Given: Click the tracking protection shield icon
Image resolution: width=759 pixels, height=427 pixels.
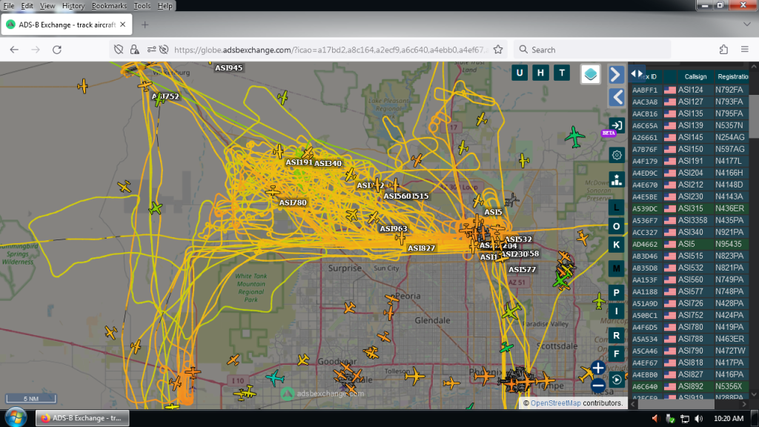Looking at the screenshot, I should (x=119, y=50).
